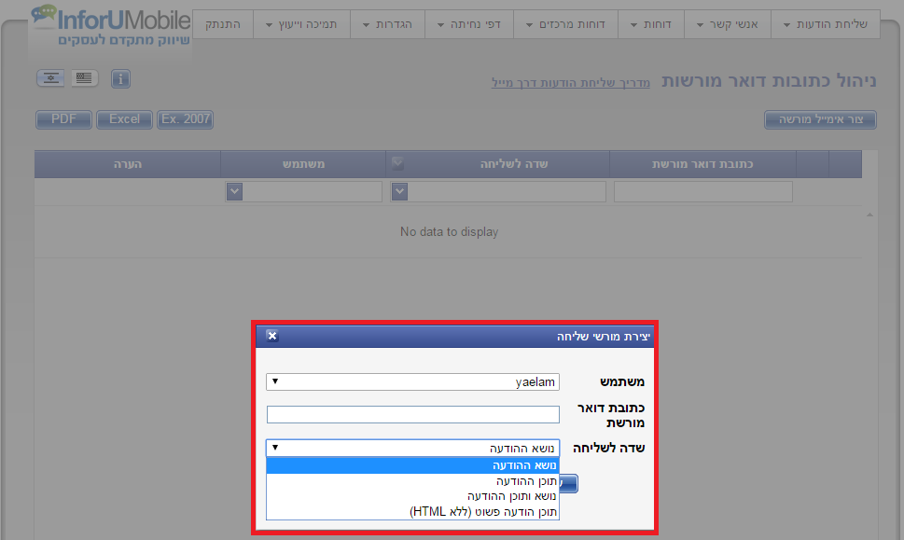Switch language with the US flag icon

click(84, 78)
